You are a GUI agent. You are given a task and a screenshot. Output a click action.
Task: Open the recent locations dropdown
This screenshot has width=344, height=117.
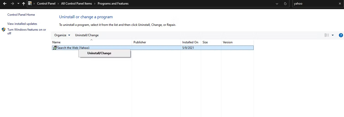coord(18,4)
